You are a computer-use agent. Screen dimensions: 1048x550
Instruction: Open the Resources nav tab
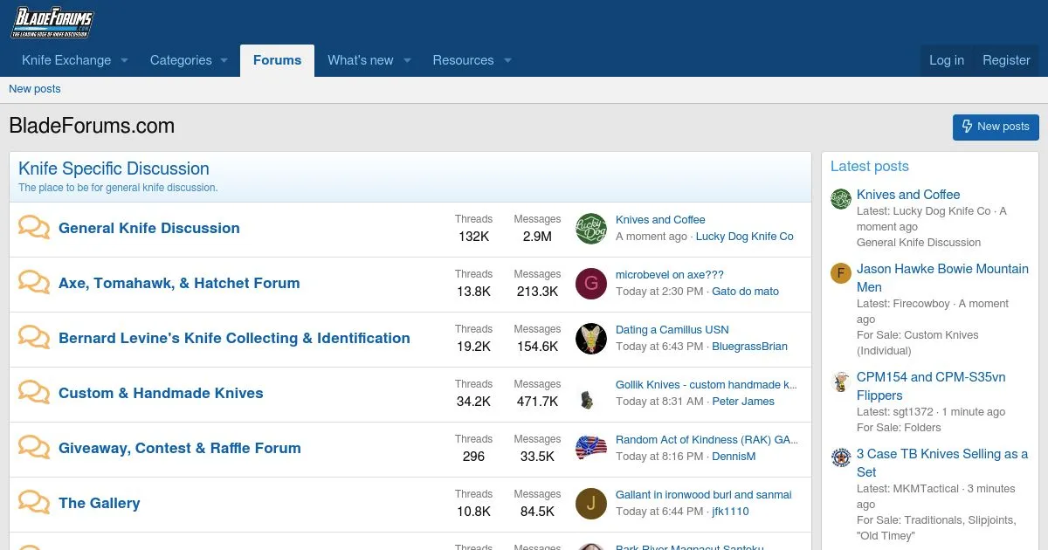[x=463, y=60]
